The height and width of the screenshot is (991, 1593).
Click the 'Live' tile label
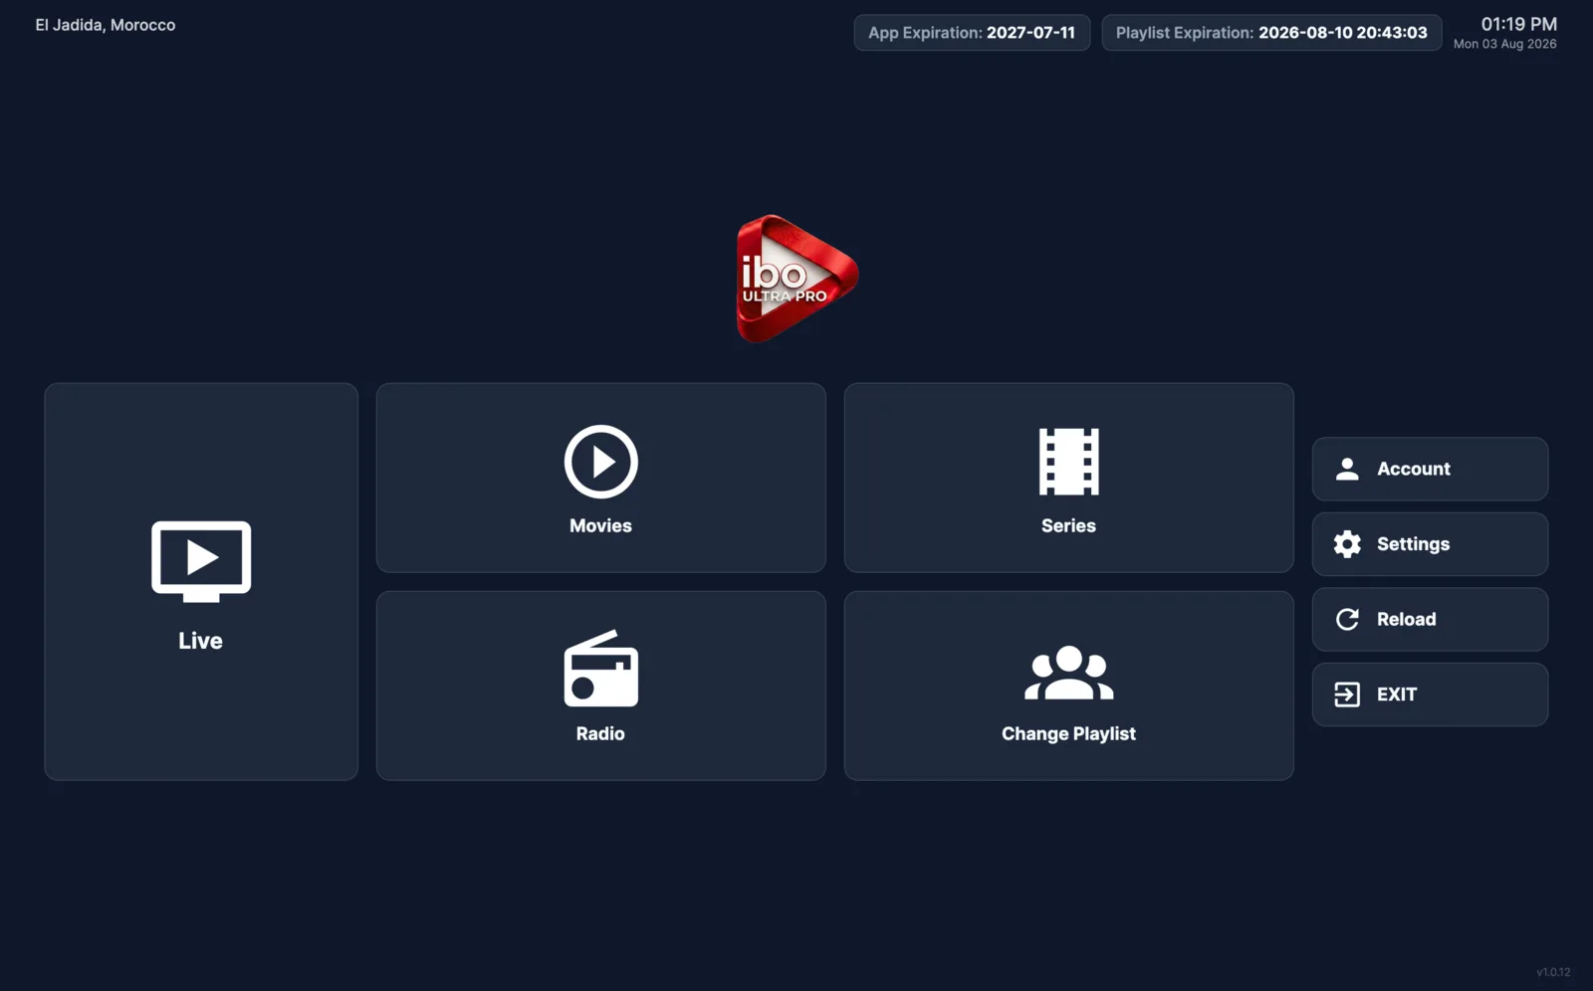click(201, 641)
